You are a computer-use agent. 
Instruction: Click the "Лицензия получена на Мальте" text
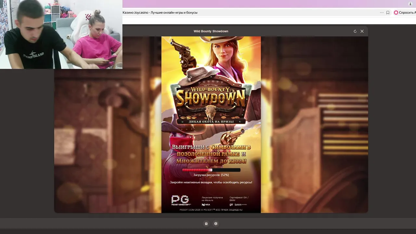click(212, 199)
